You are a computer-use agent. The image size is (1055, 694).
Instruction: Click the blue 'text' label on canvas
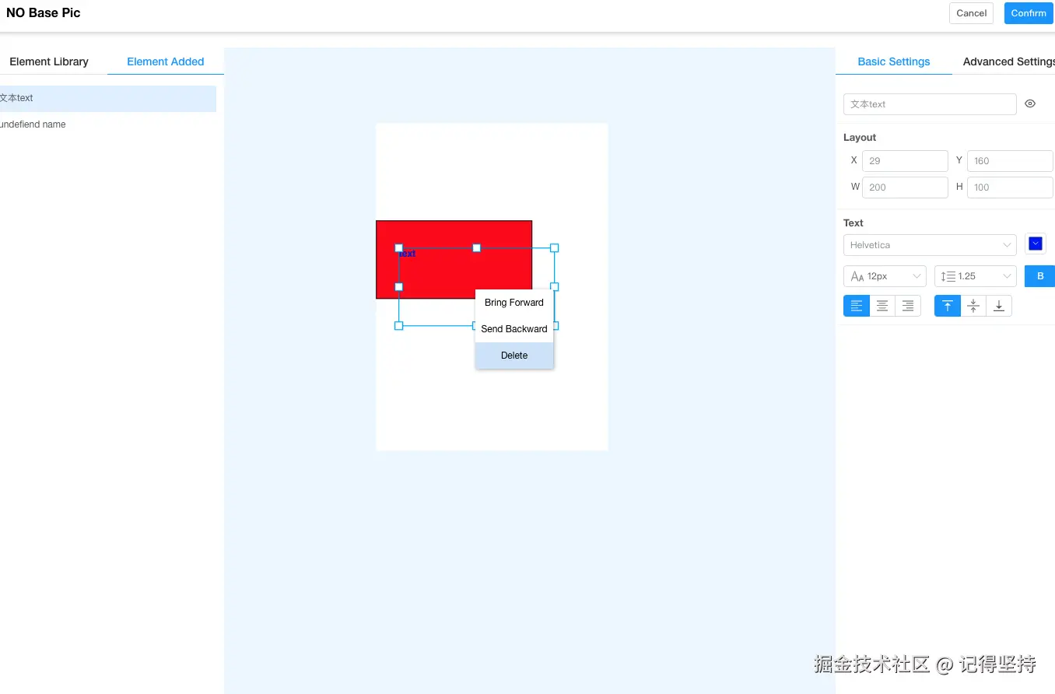pos(407,254)
